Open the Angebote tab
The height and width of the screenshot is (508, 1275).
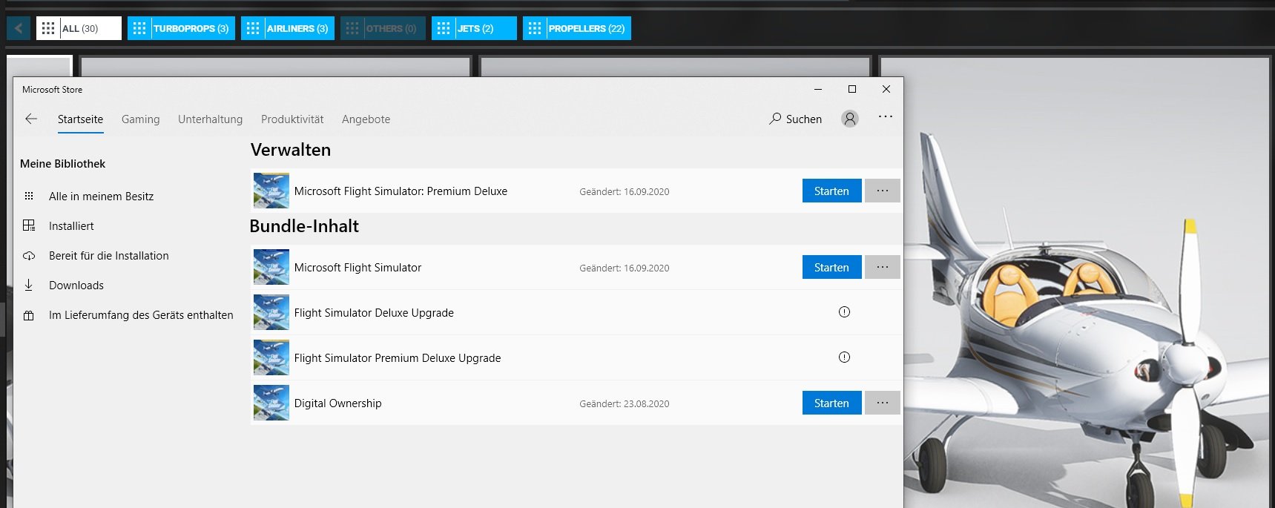point(366,119)
